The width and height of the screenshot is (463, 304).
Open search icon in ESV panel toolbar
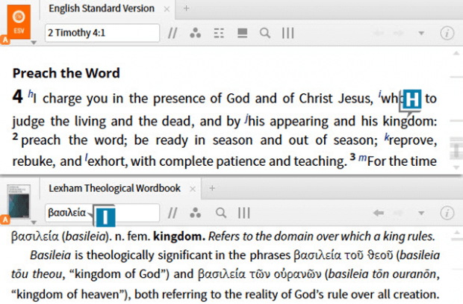[265, 33]
